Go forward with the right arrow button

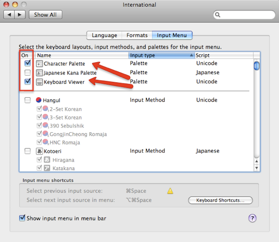pyautogui.click(x=20, y=14)
